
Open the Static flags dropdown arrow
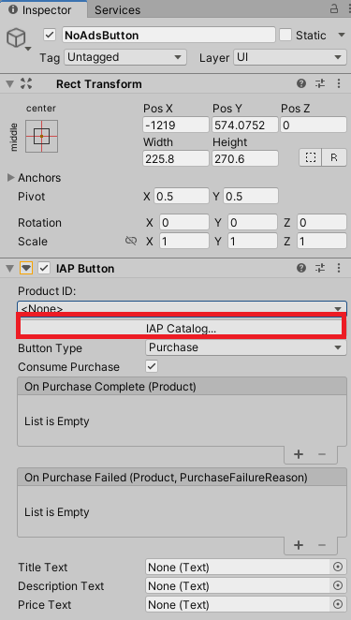click(342, 36)
